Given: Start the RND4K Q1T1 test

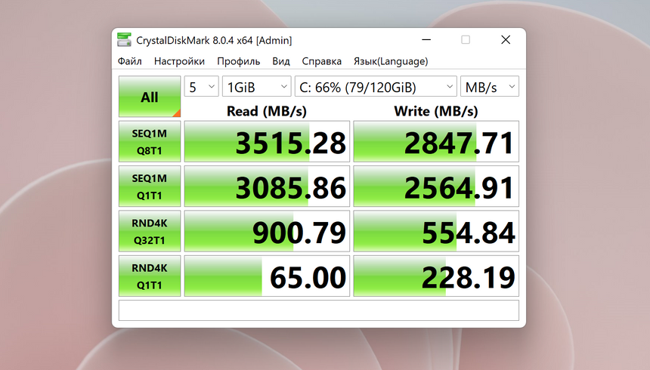Looking at the screenshot, I should (x=150, y=276).
